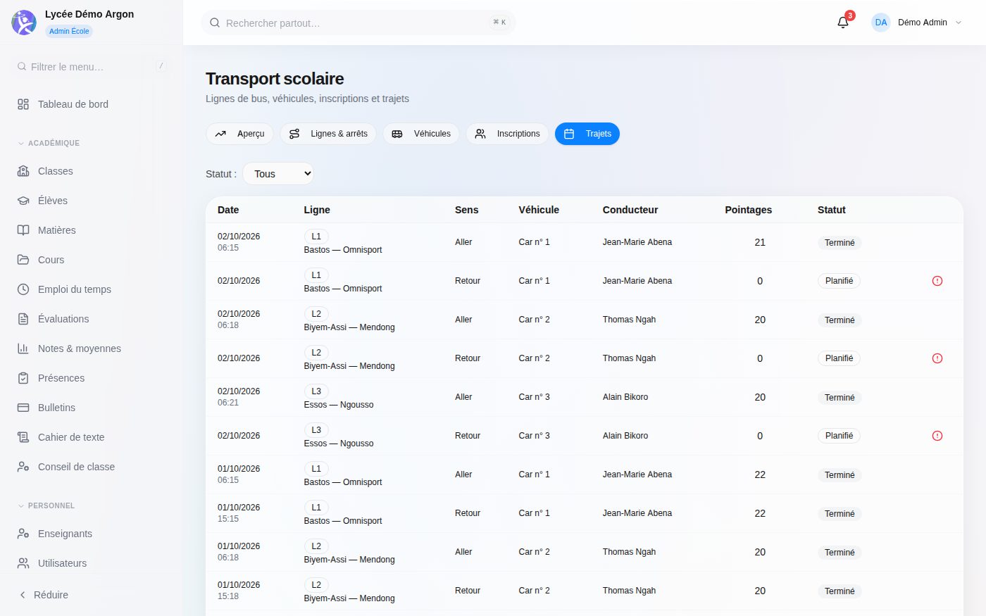Click the Bulletins card icon
This screenshot has width=986, height=616.
pos(23,408)
